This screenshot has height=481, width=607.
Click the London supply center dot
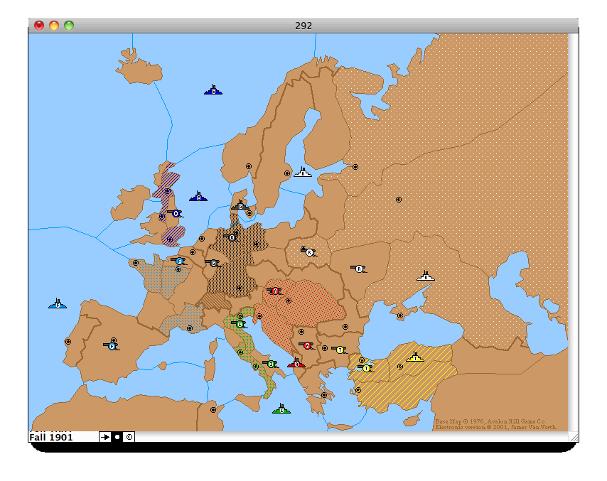click(x=170, y=239)
